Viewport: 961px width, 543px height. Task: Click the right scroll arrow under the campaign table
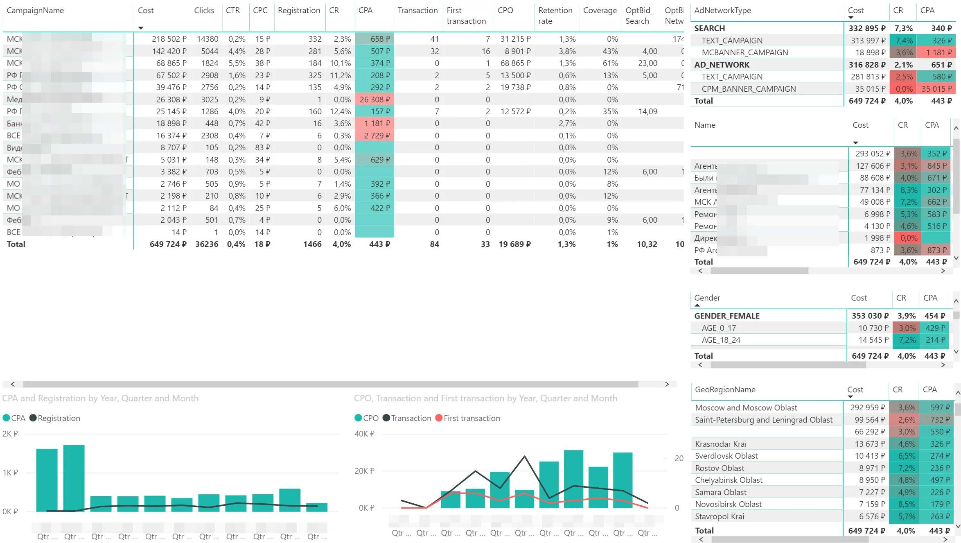point(667,384)
